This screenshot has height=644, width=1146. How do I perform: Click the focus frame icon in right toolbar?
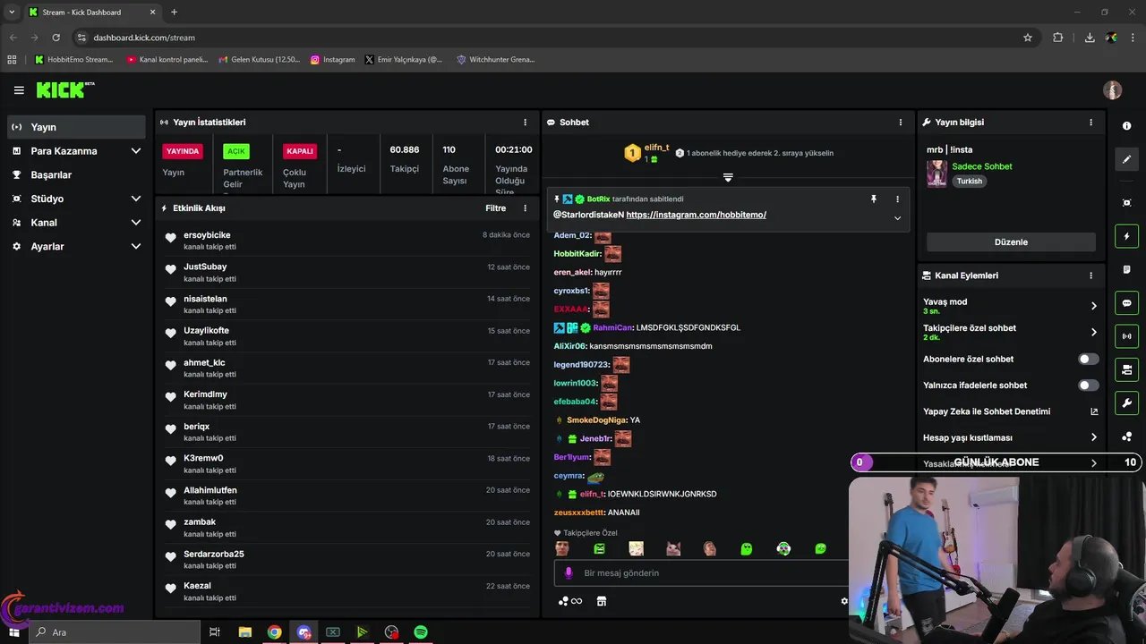[1126, 203]
